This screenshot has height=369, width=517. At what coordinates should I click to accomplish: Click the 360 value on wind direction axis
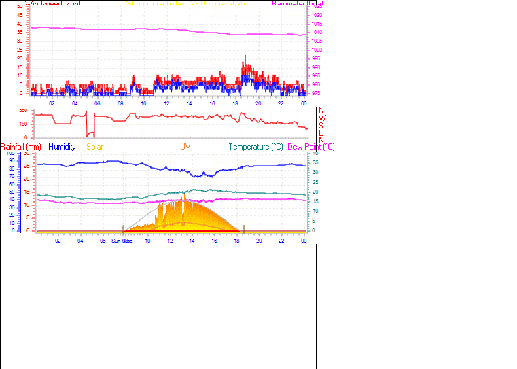click(23, 110)
